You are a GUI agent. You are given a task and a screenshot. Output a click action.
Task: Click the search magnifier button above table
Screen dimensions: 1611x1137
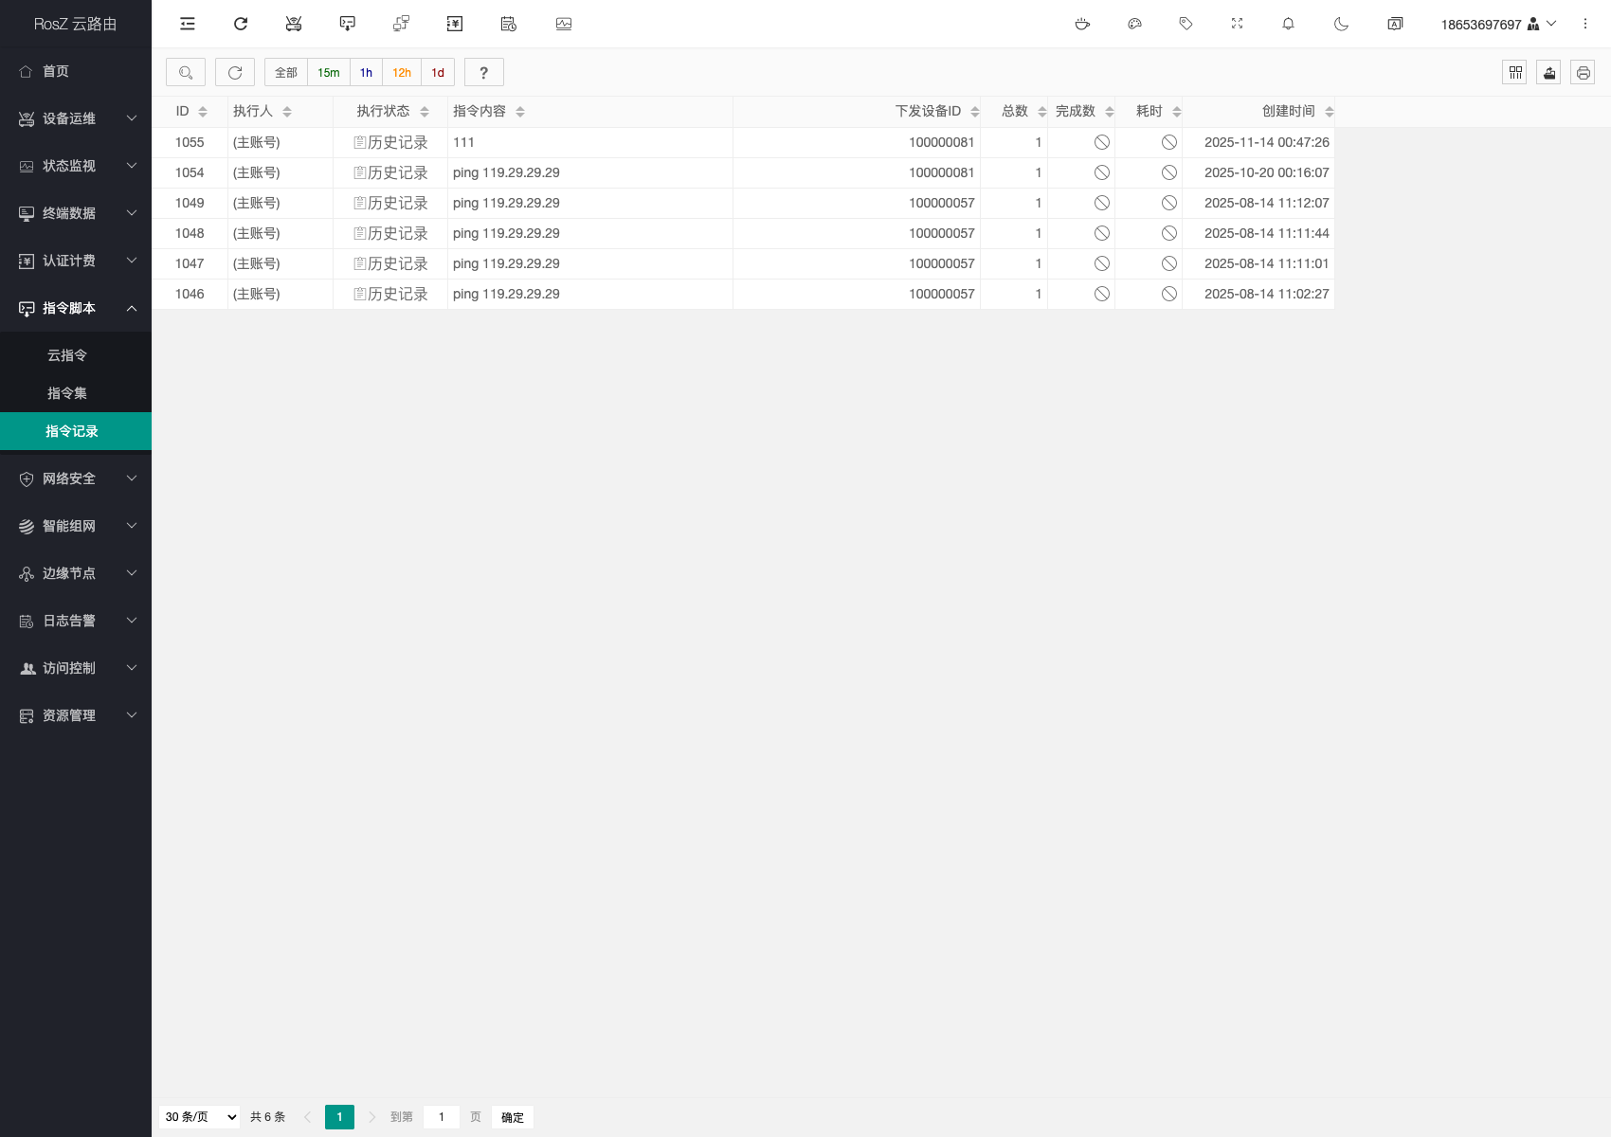click(186, 73)
